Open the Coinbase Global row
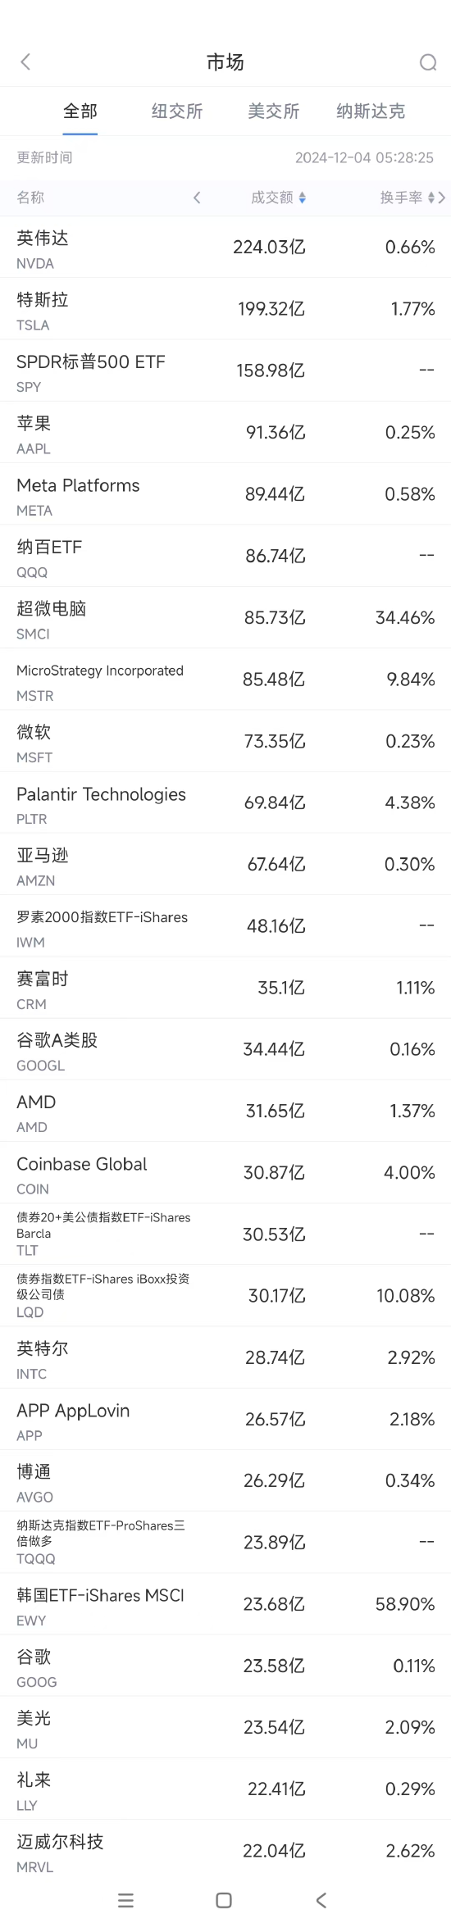The width and height of the screenshot is (451, 1923). click(x=225, y=1173)
